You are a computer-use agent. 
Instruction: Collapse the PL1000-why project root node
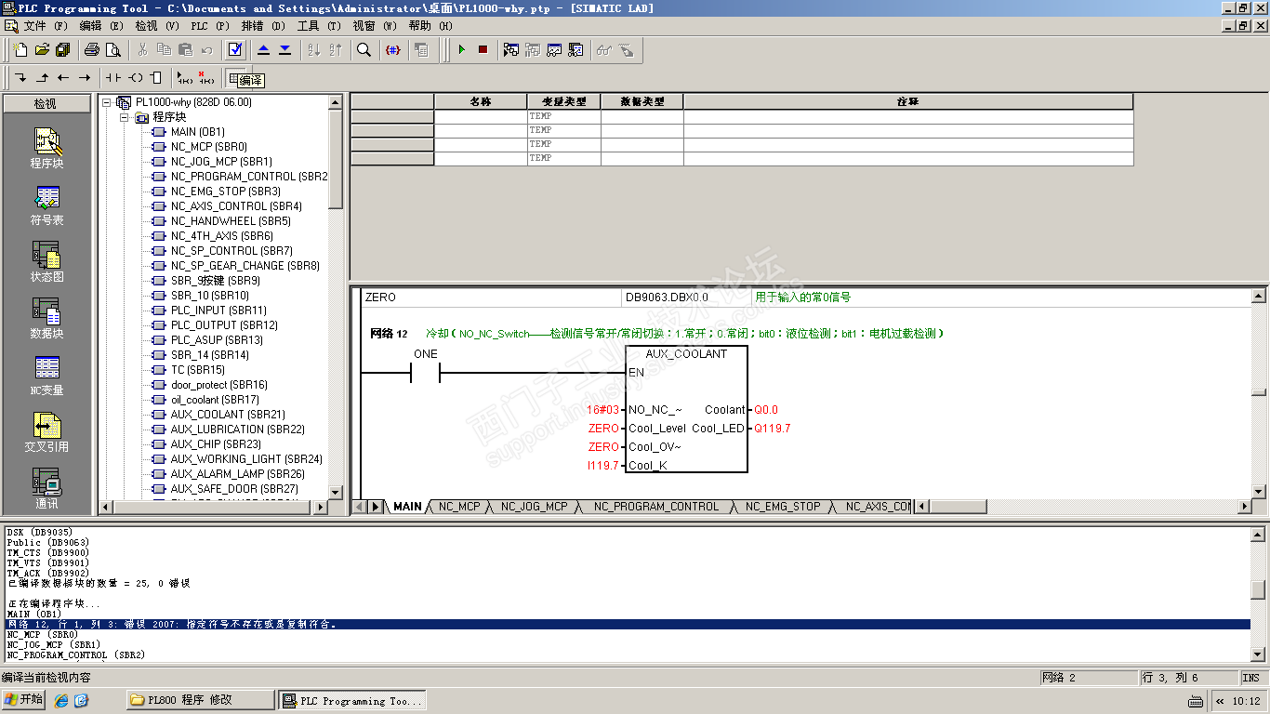pos(107,102)
